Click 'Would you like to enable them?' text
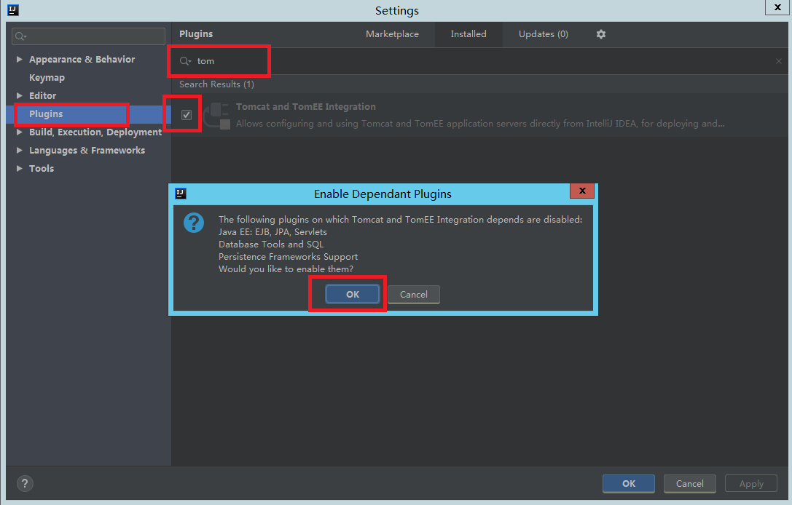This screenshot has height=505, width=792. [x=286, y=269]
